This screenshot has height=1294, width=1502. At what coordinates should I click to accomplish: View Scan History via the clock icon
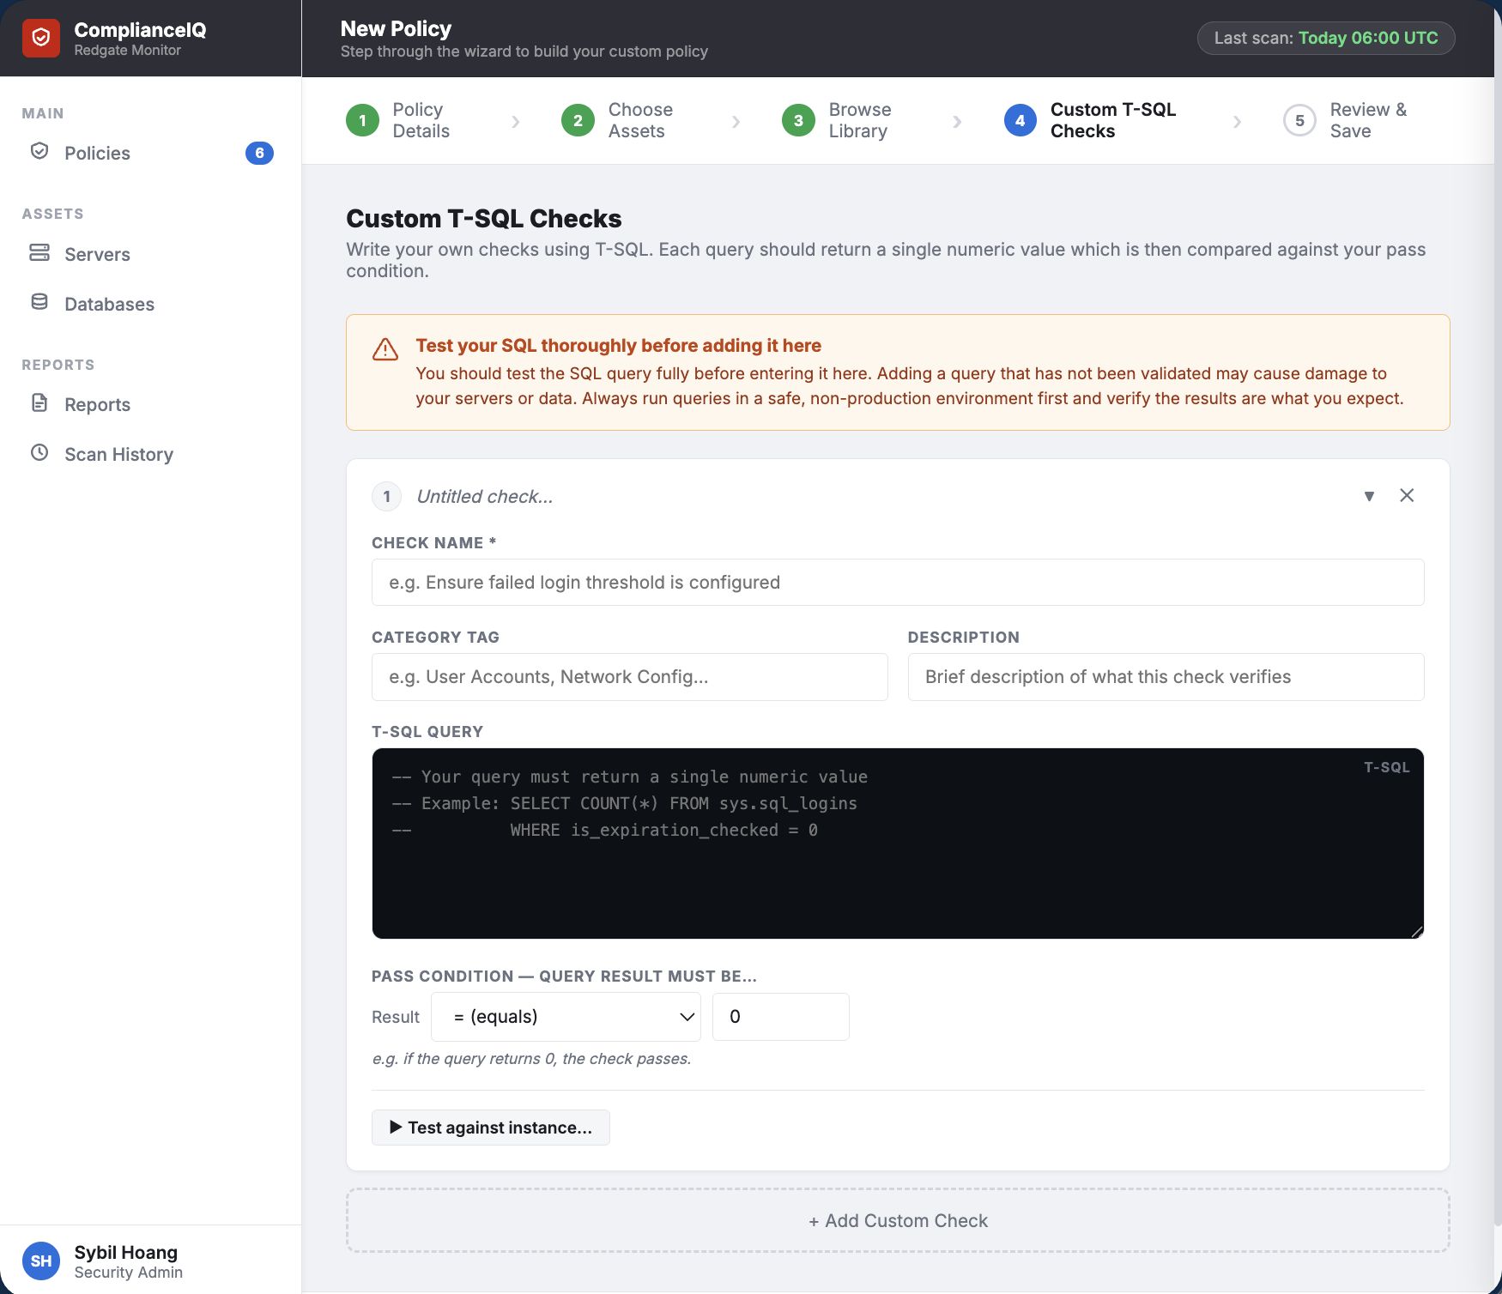[39, 453]
